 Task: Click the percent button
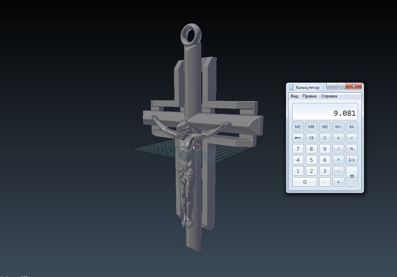[352, 149]
